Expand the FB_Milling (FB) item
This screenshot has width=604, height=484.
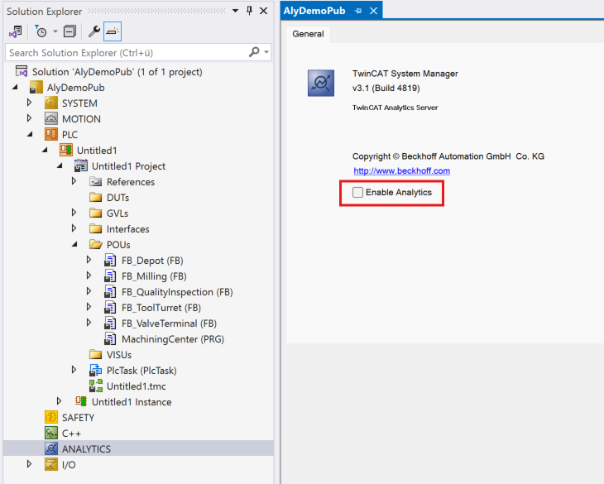(x=89, y=276)
